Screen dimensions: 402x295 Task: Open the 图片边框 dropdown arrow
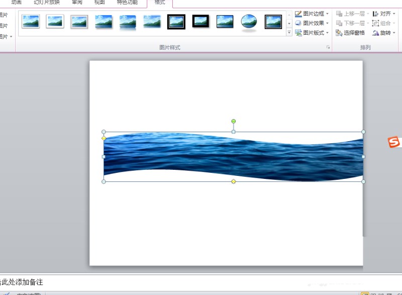(328, 14)
